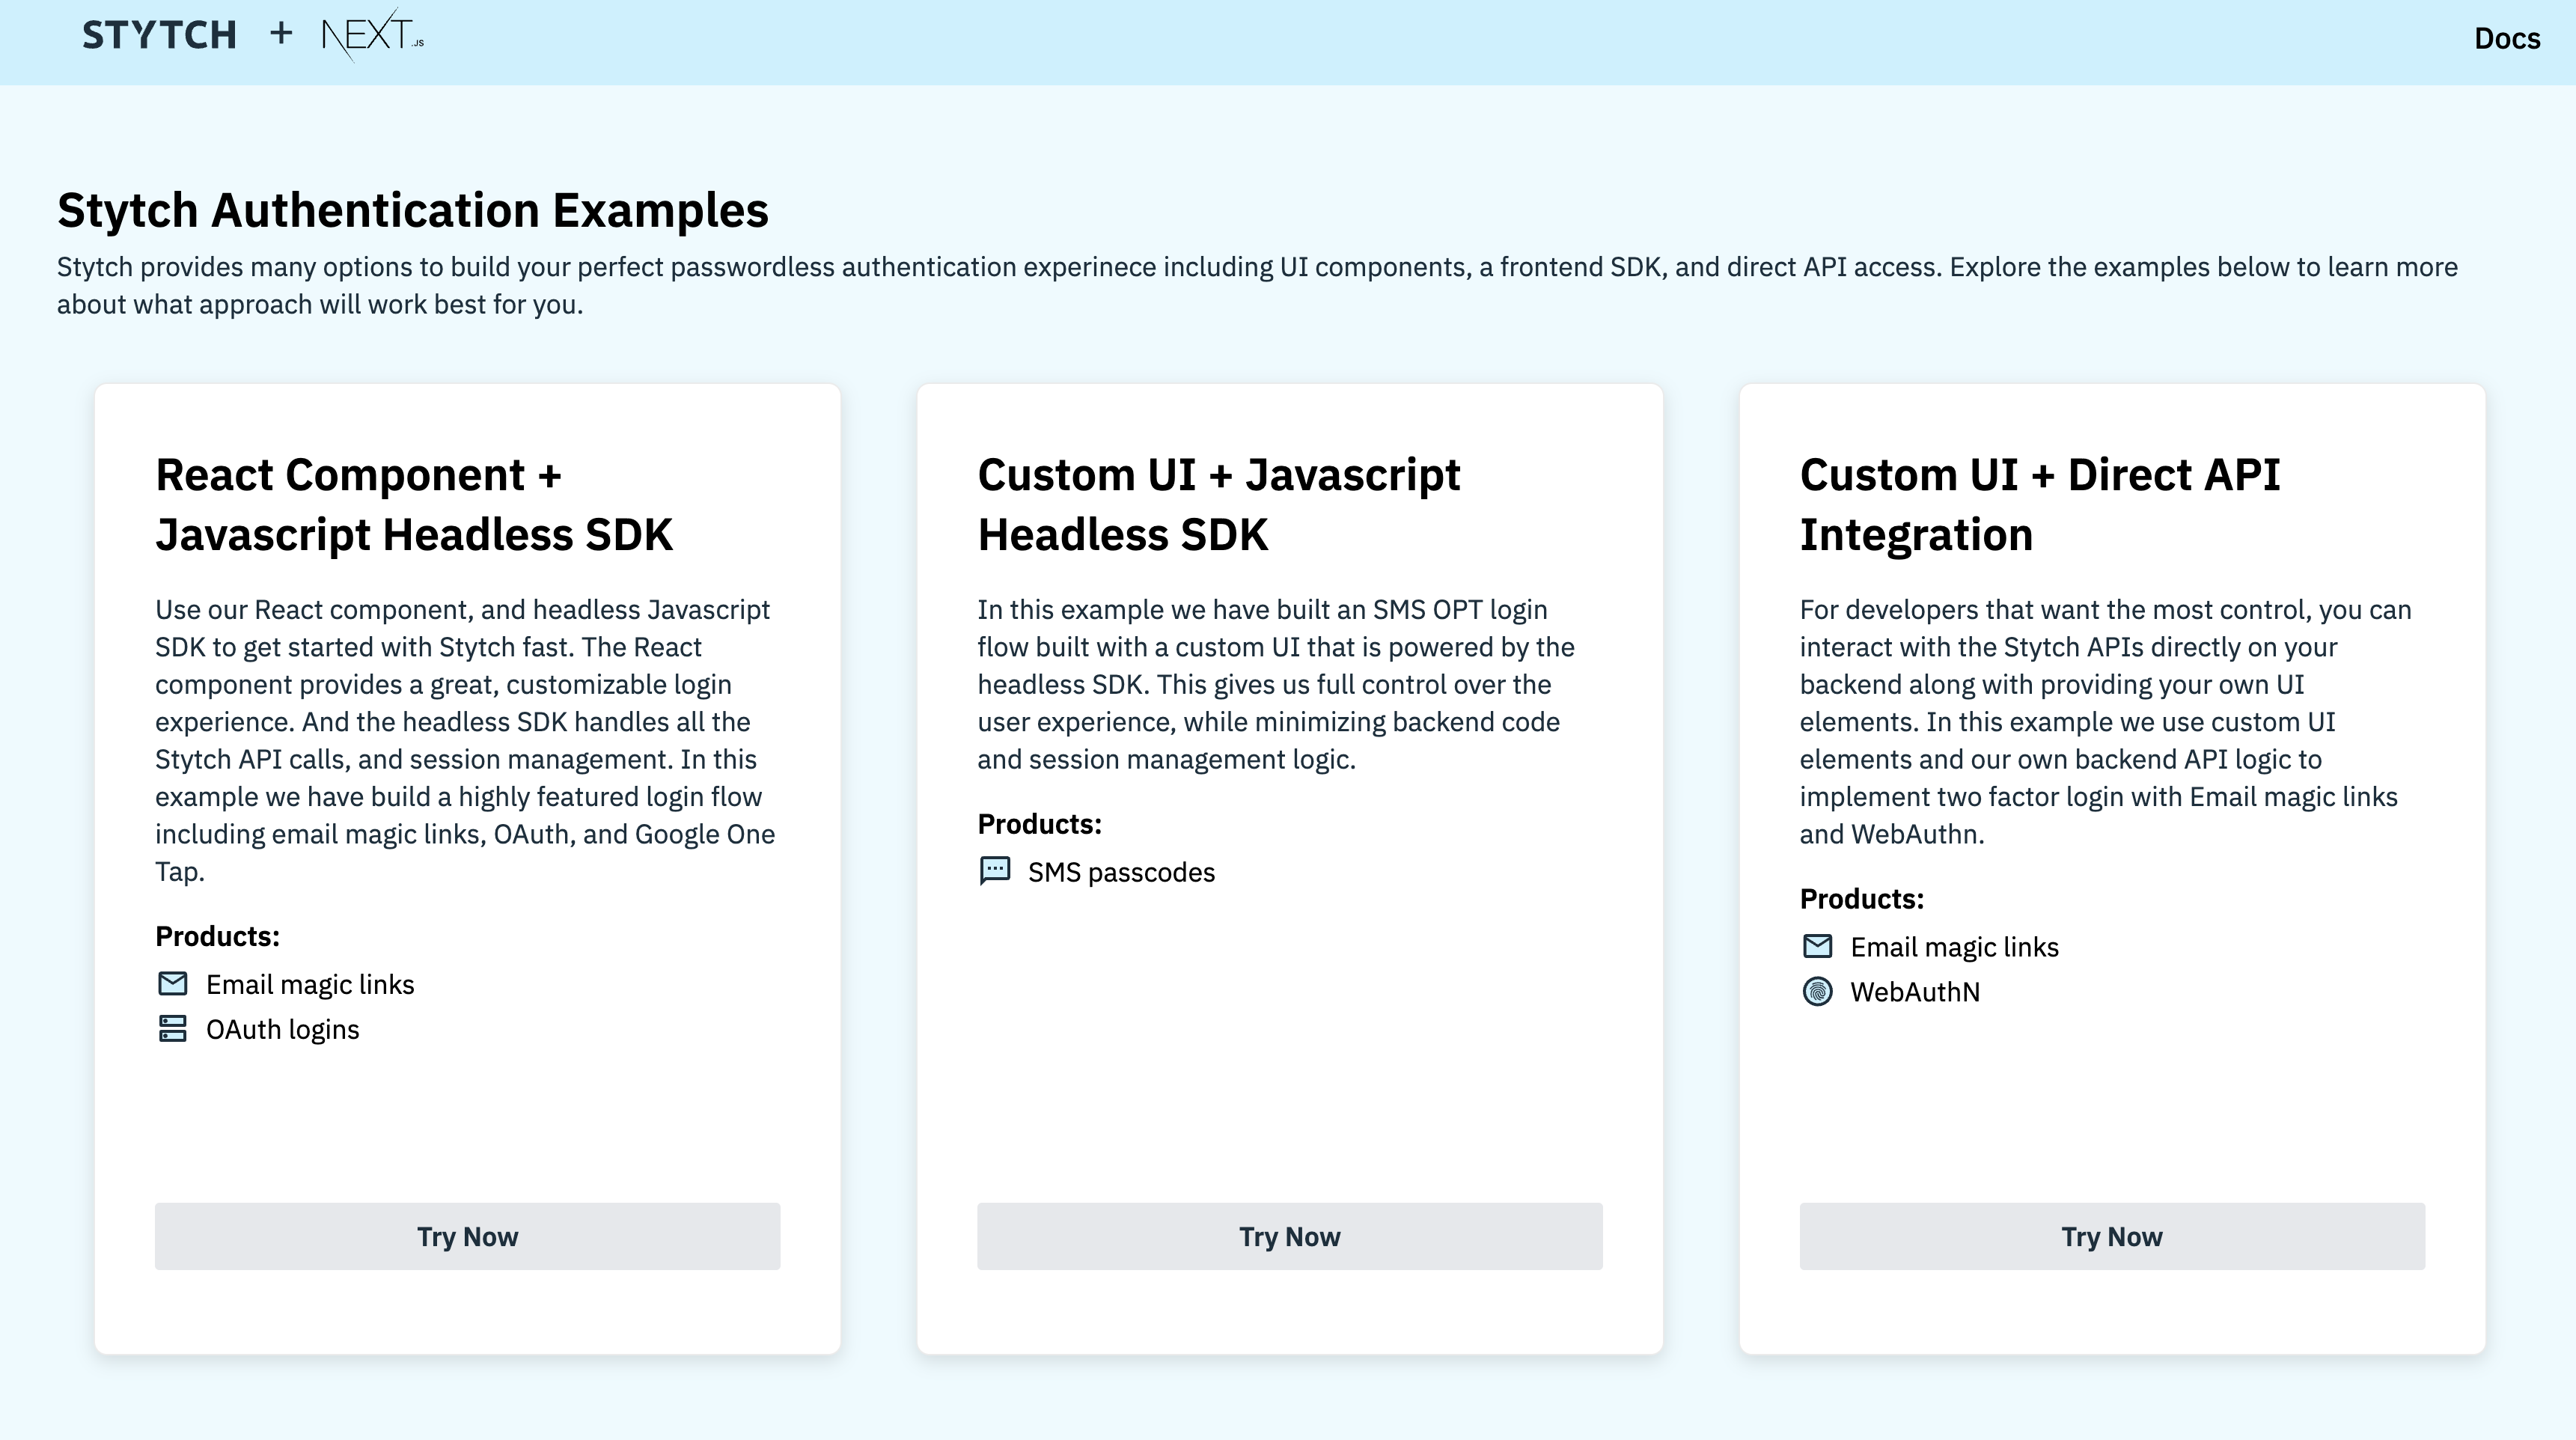Click the Custom UI + Direct API Integration heading
Image resolution: width=2576 pixels, height=1440 pixels.
(x=2039, y=504)
